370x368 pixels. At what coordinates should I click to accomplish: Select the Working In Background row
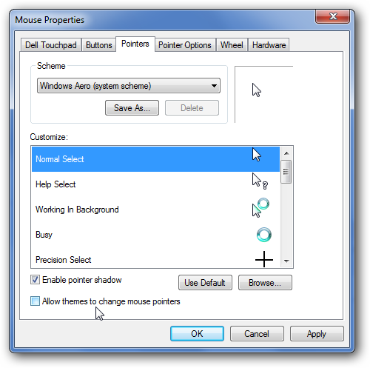tap(155, 210)
